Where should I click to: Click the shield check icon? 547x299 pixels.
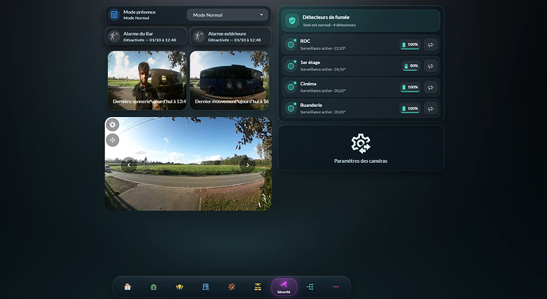coord(292,21)
